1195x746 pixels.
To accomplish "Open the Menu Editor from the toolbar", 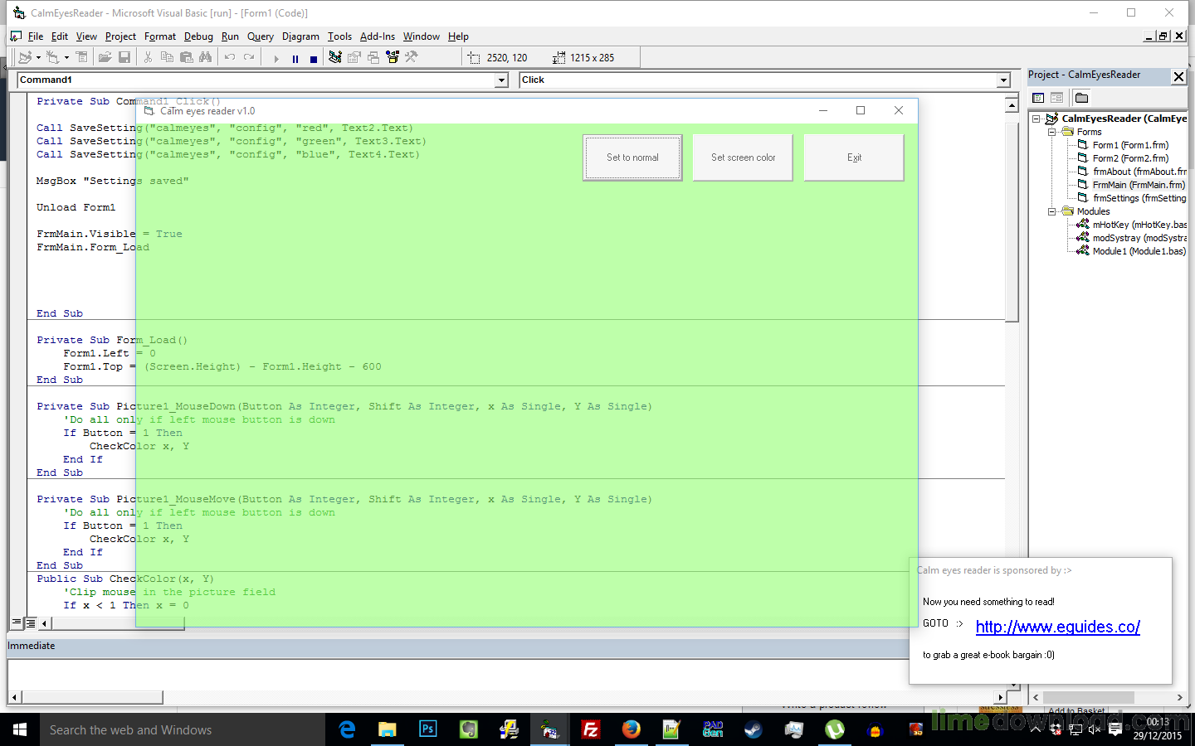I will coord(81,56).
